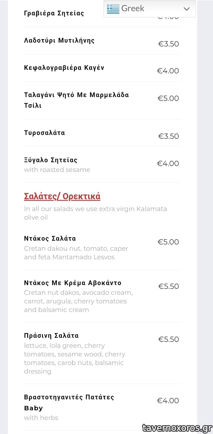This screenshot has width=213, height=434.
Task: Click the €3.50 price for Τυροσαλάτα
Action: [x=168, y=136]
